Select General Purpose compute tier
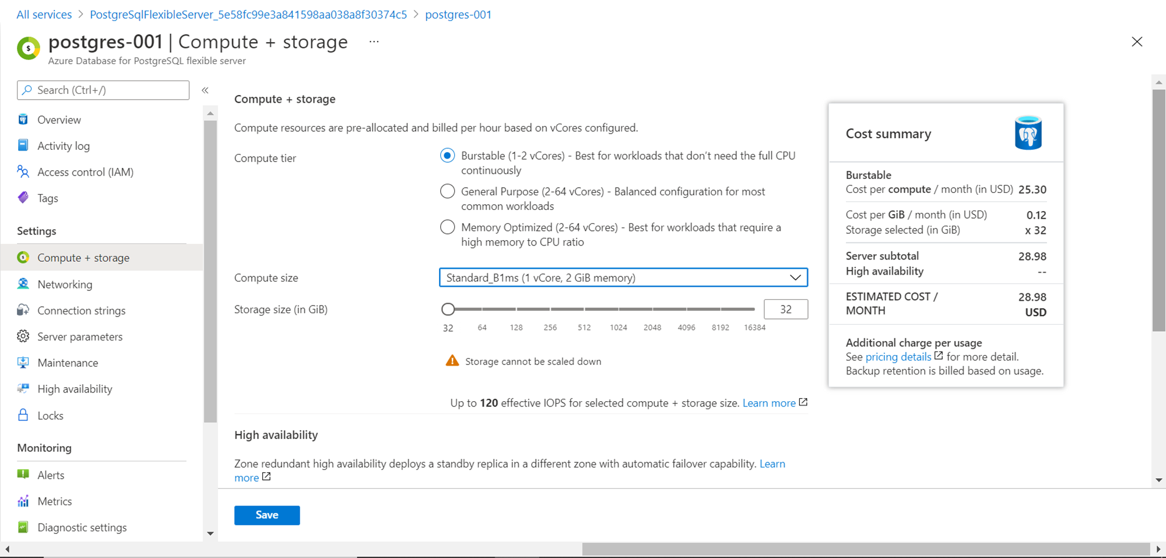1166x558 pixels. pyautogui.click(x=447, y=191)
